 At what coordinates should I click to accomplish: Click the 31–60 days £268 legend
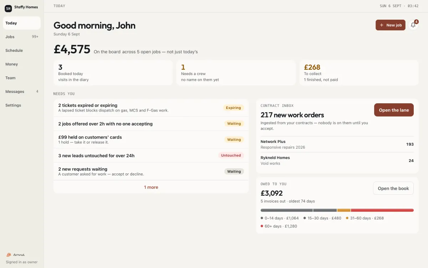(365, 218)
